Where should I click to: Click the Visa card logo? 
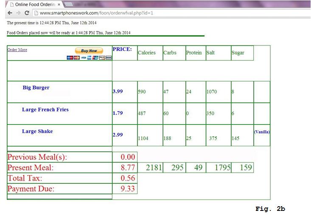[x=84, y=57]
